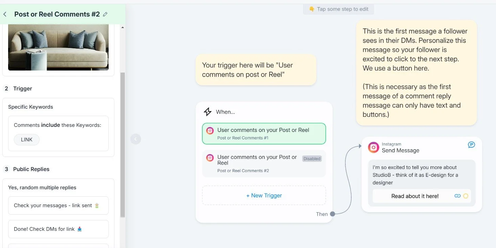Click the yellow note about trigger comments

click(256, 70)
